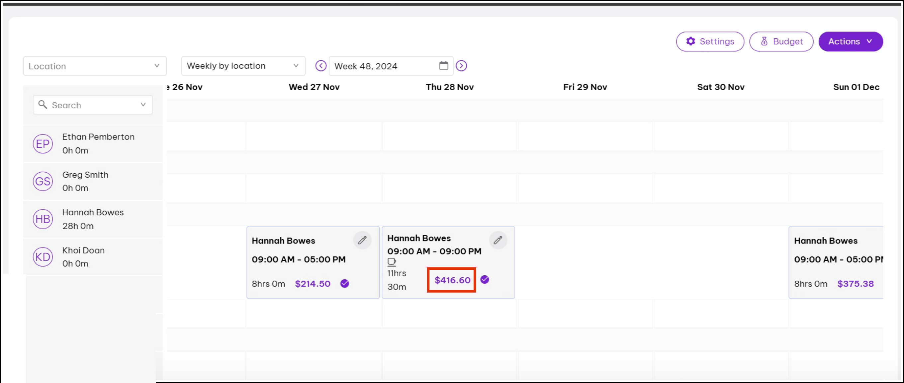Toggle the approval checkmark on Thursday shift
Screen dimensions: 904x383
click(485, 279)
